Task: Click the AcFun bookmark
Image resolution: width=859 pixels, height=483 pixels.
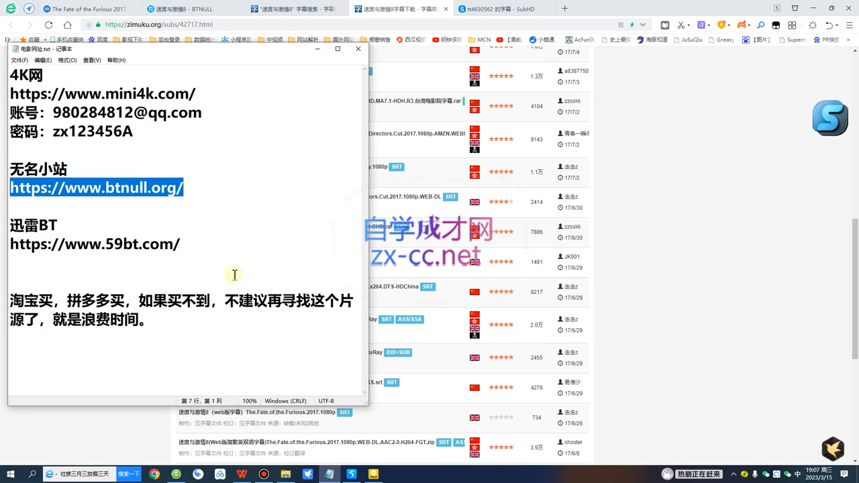Action: [579, 40]
